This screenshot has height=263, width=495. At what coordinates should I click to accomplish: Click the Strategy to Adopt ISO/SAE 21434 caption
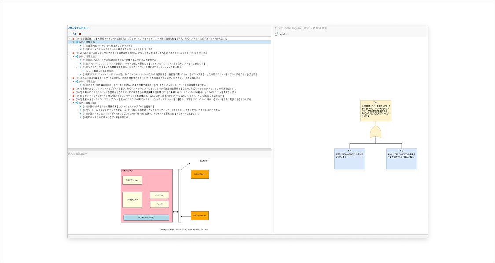pyautogui.click(x=184, y=229)
